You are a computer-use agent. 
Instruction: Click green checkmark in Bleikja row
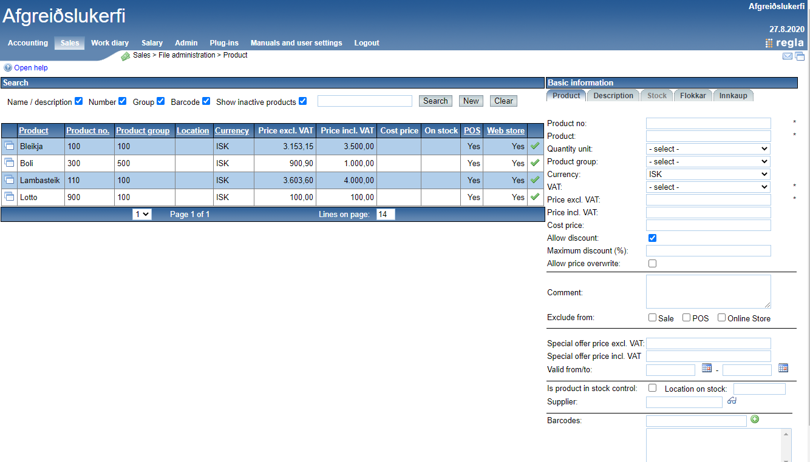pos(535,146)
